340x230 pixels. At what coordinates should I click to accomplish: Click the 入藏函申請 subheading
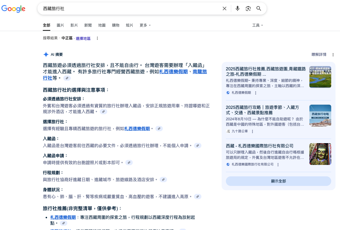coord(56,156)
